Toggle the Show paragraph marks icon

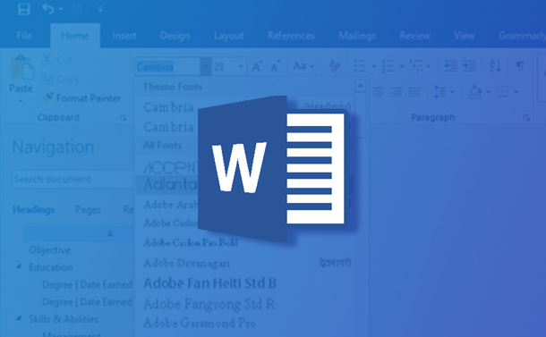[520, 65]
